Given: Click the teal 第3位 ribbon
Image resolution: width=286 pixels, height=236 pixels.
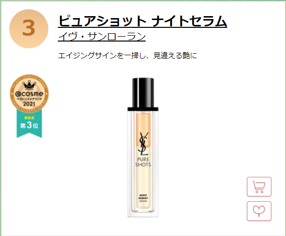Looking at the screenshot, I should coord(29,124).
